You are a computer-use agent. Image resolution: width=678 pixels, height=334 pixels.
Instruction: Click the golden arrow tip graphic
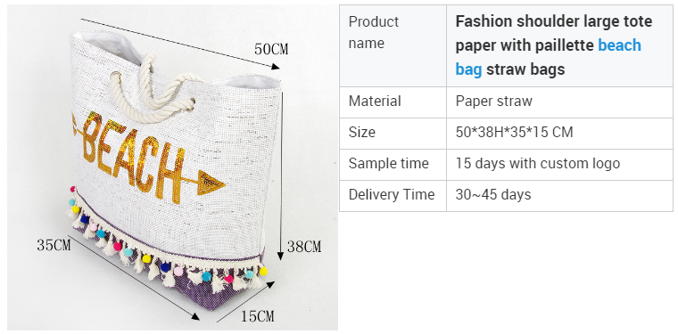211,183
